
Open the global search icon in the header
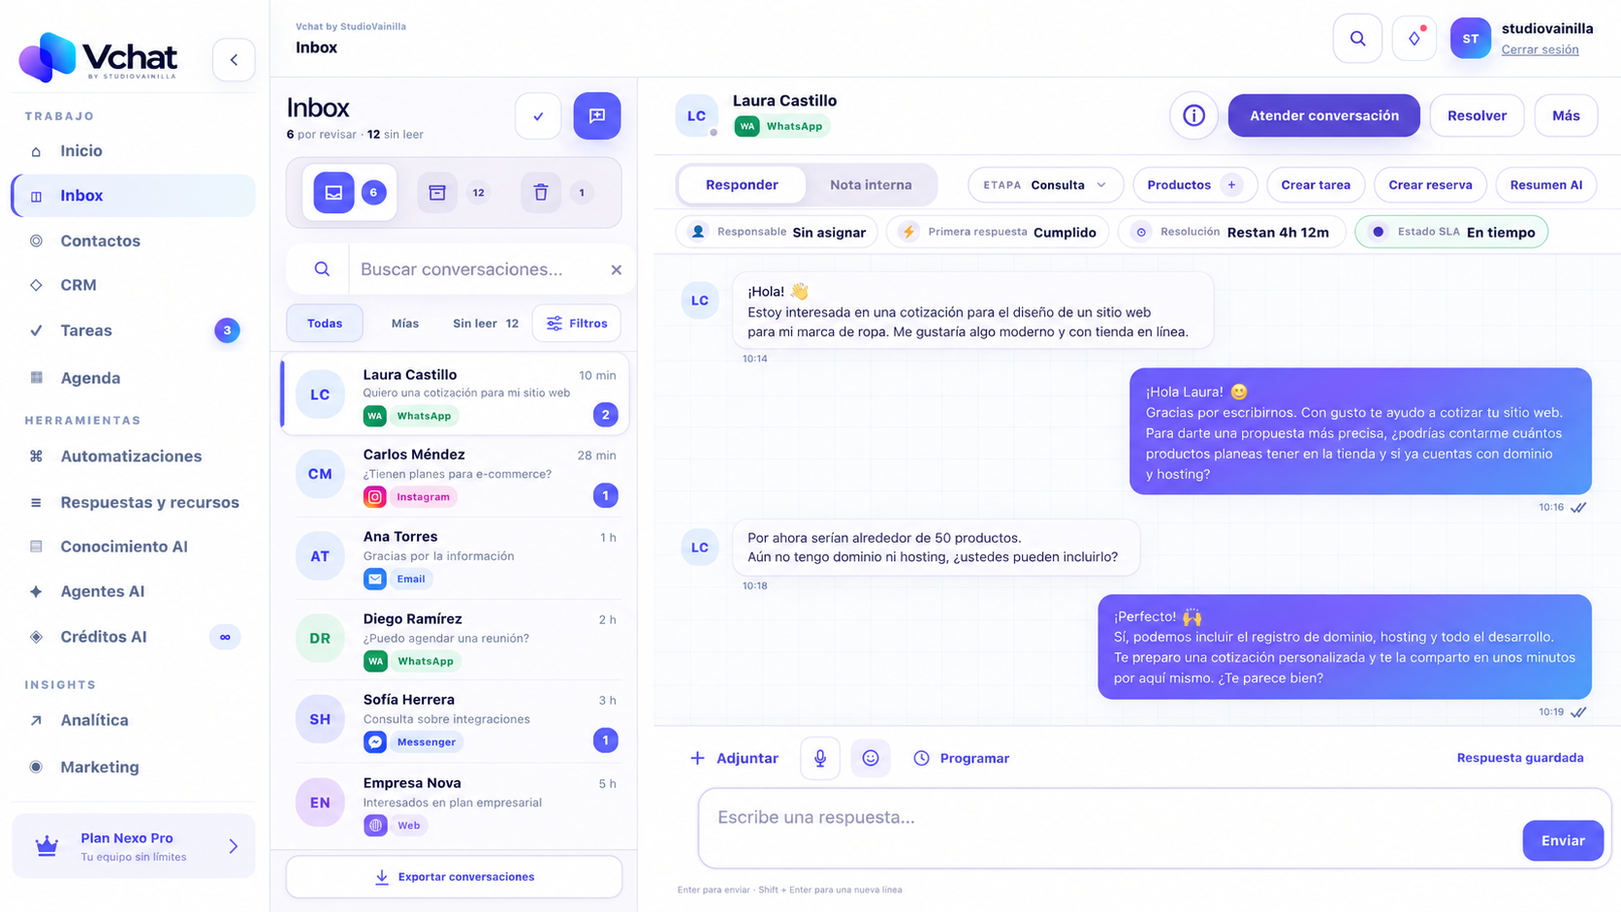[1357, 39]
